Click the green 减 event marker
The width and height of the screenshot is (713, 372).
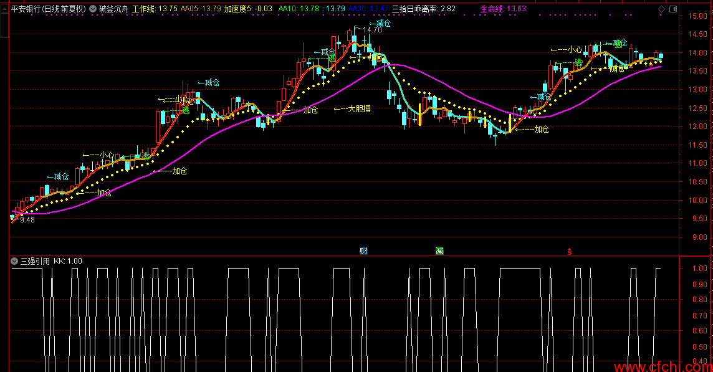click(439, 251)
